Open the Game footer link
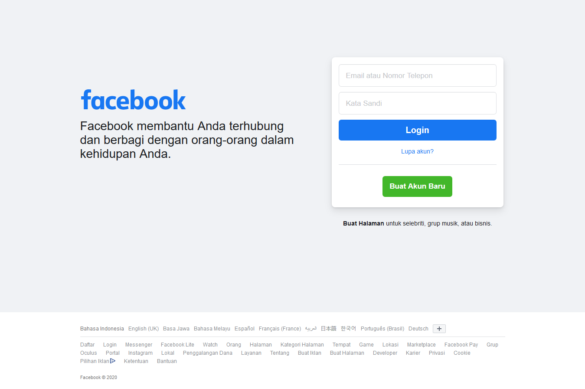Image resolution: width=585 pixels, height=389 pixels. (366, 345)
